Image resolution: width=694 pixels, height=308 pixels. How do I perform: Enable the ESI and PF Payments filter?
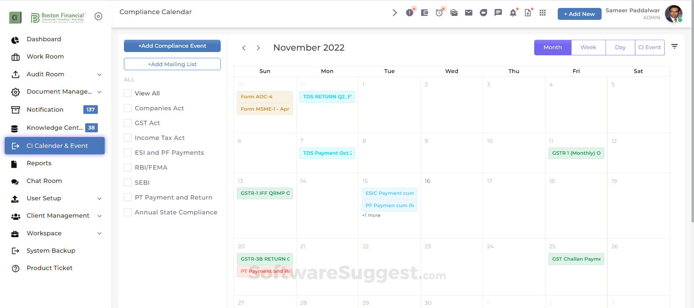128,152
